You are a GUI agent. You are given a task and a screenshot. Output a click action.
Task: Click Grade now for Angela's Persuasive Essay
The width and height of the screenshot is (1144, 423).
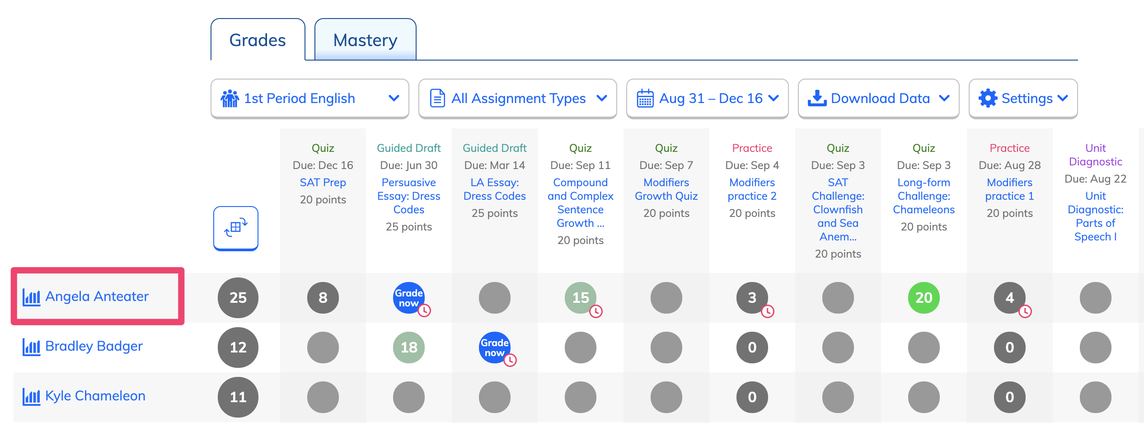click(x=409, y=298)
